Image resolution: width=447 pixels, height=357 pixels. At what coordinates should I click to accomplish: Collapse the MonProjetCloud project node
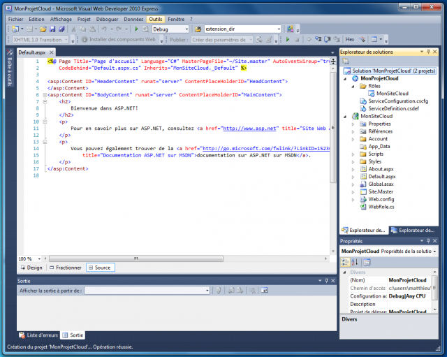345,79
